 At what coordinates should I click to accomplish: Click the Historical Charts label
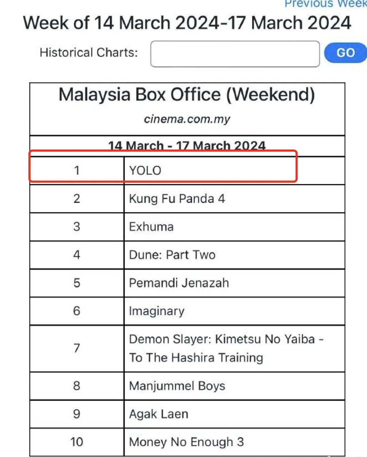pyautogui.click(x=89, y=53)
